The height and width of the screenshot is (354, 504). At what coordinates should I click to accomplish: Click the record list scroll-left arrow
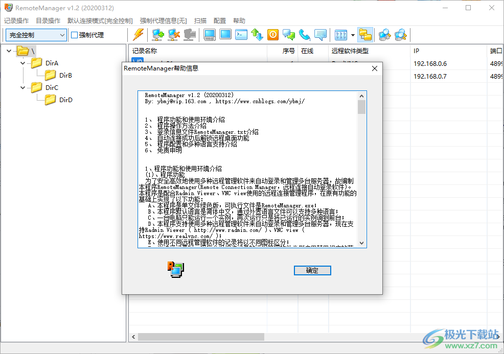coord(133,337)
